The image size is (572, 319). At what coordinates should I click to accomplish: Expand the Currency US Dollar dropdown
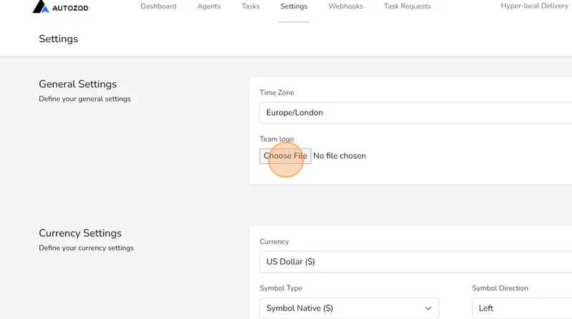[415, 262]
